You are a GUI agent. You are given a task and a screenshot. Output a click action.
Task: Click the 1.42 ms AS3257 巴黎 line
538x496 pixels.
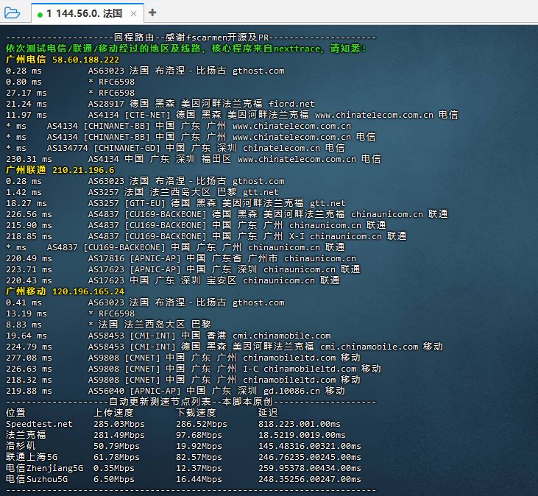[142, 192]
